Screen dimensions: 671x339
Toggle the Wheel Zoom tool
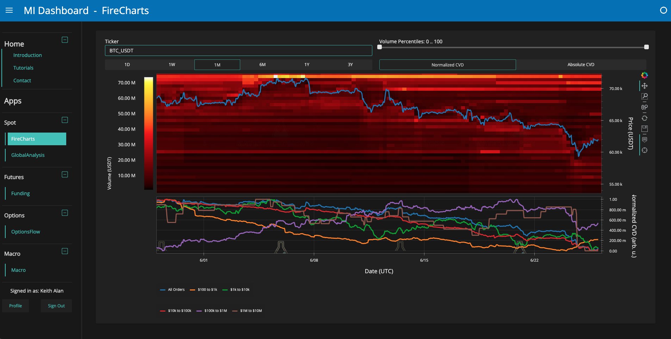645,107
